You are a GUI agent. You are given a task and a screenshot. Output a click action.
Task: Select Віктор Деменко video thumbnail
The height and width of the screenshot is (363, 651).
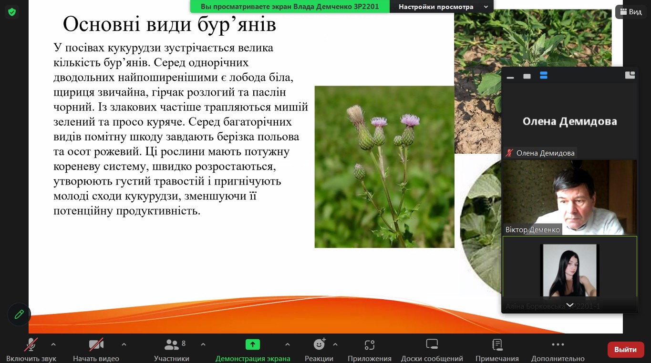pyautogui.click(x=569, y=197)
